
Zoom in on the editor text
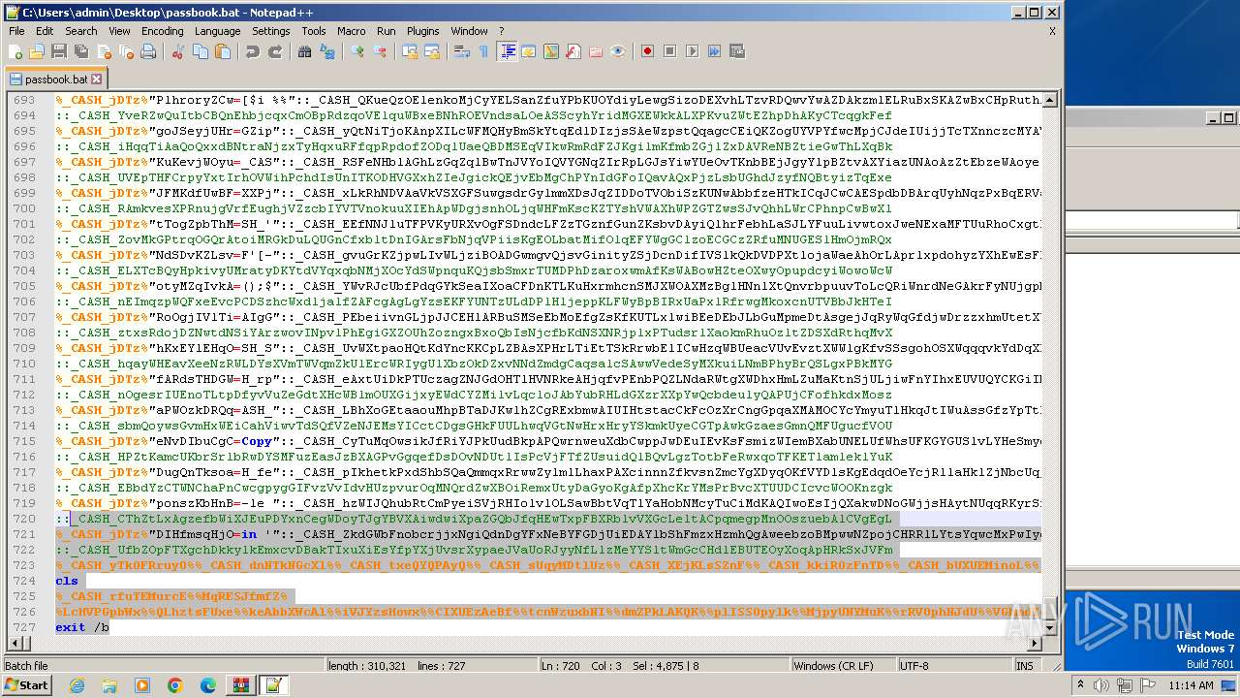[x=356, y=51]
